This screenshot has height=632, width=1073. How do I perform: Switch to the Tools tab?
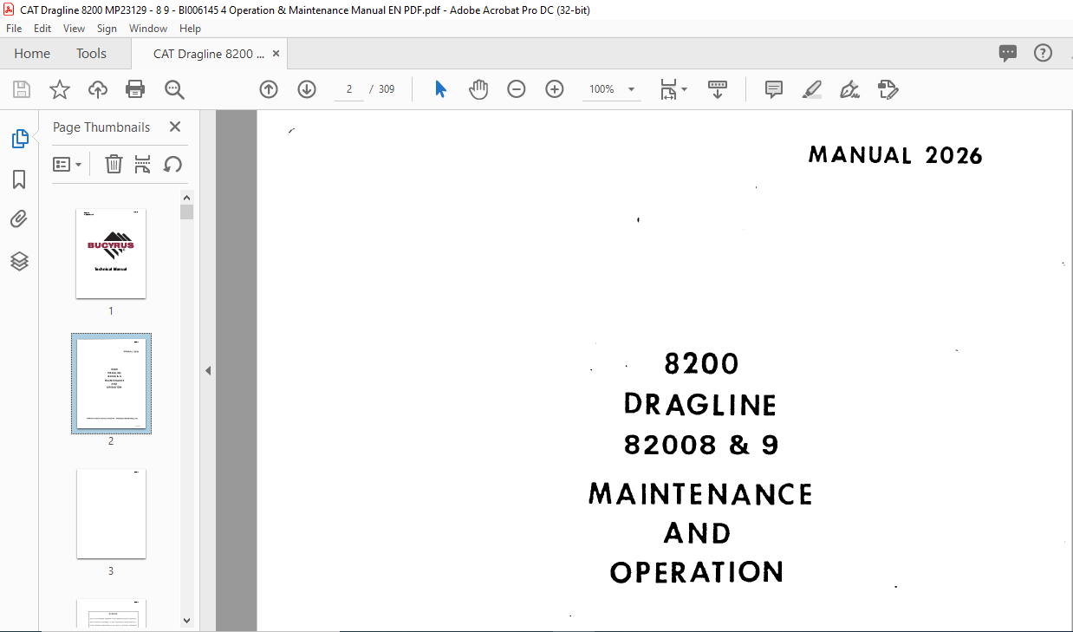[x=91, y=53]
